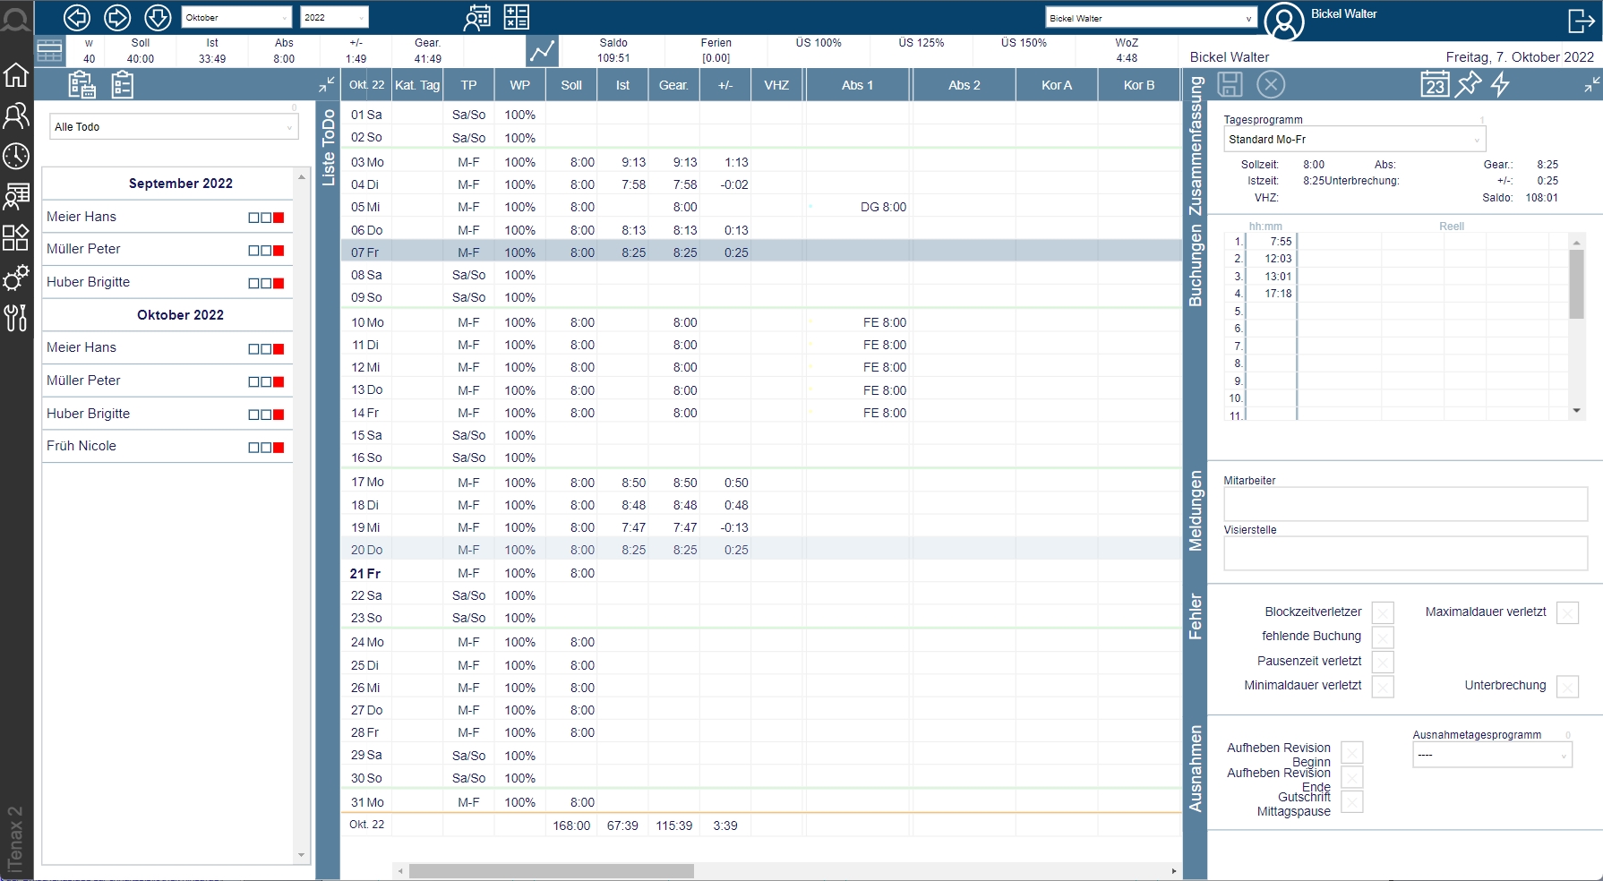Click the download arrow icon in top bar
Screen dimensions: 1603x881
158,17
